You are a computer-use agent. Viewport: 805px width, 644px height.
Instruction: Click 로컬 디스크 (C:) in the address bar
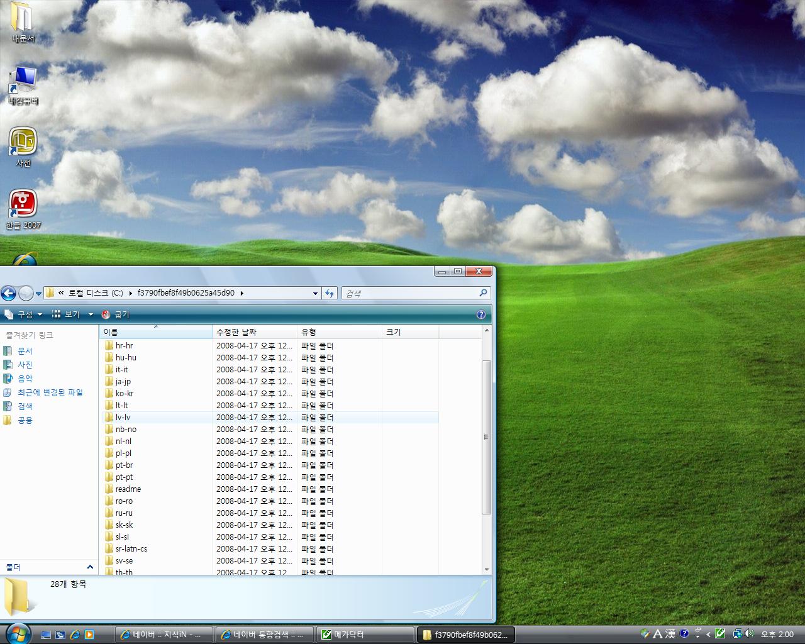click(x=96, y=293)
